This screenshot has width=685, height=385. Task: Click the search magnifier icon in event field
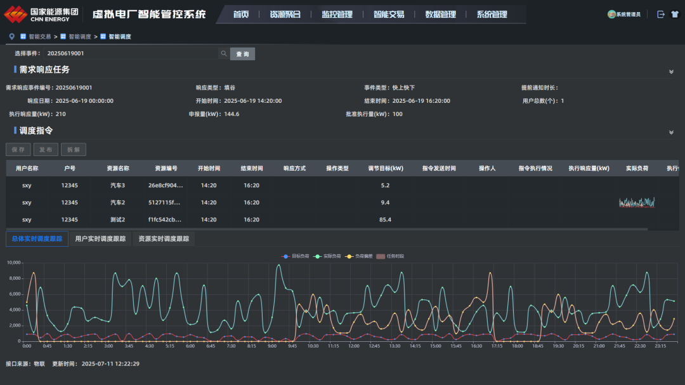223,54
